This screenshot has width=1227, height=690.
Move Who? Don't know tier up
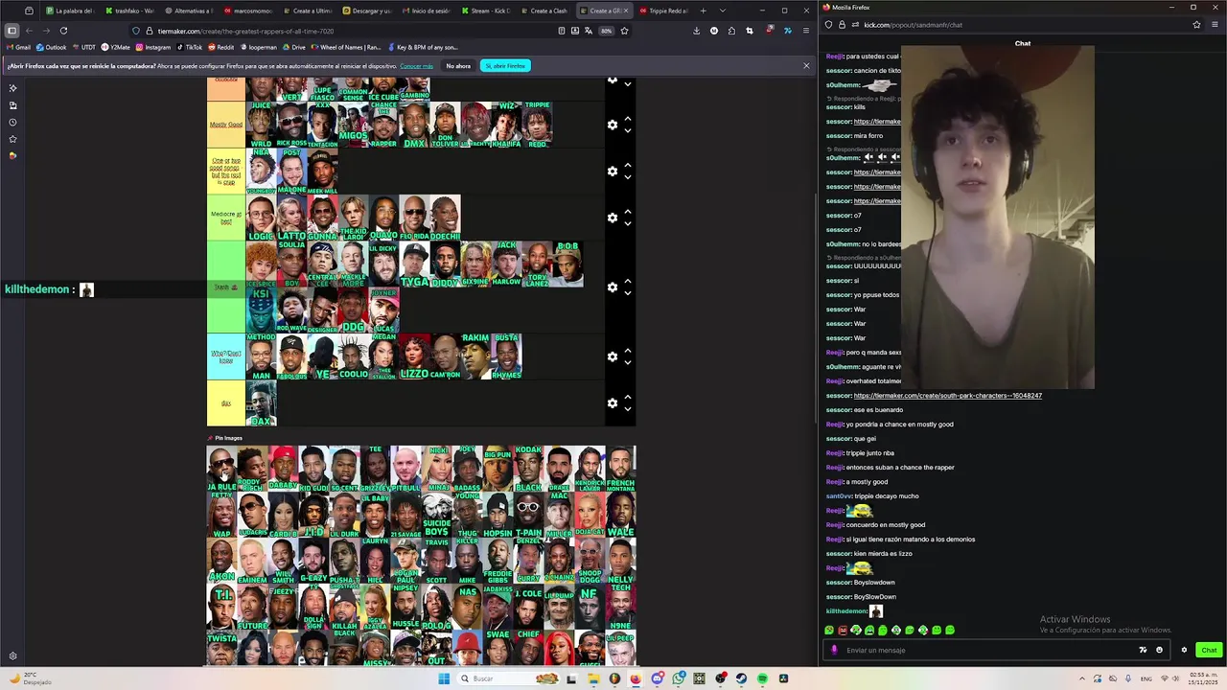(628, 351)
